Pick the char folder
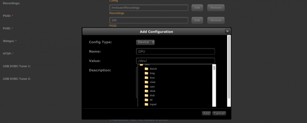This screenshot has height=123, width=307. point(153,82)
